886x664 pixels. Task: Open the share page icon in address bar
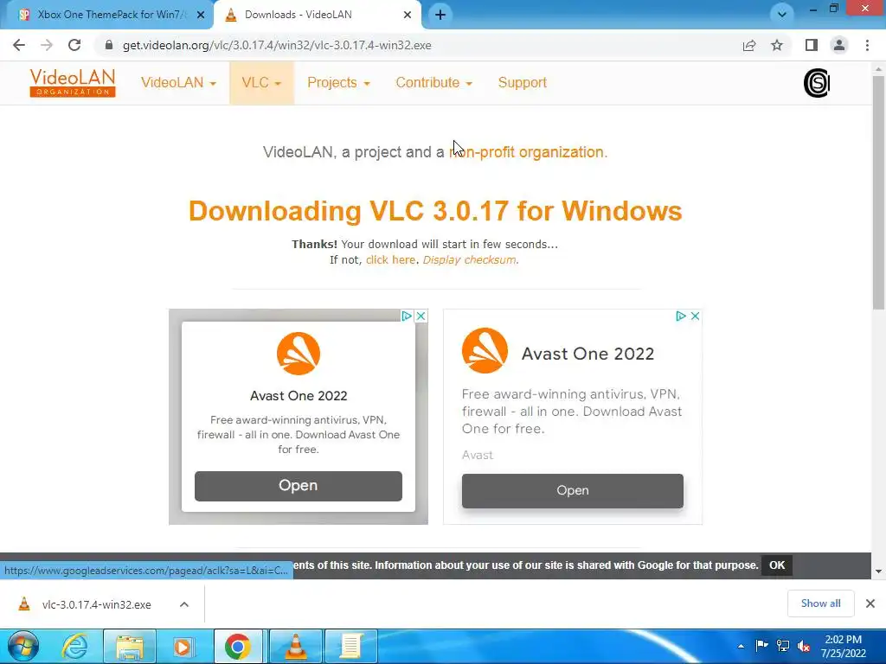pos(749,45)
